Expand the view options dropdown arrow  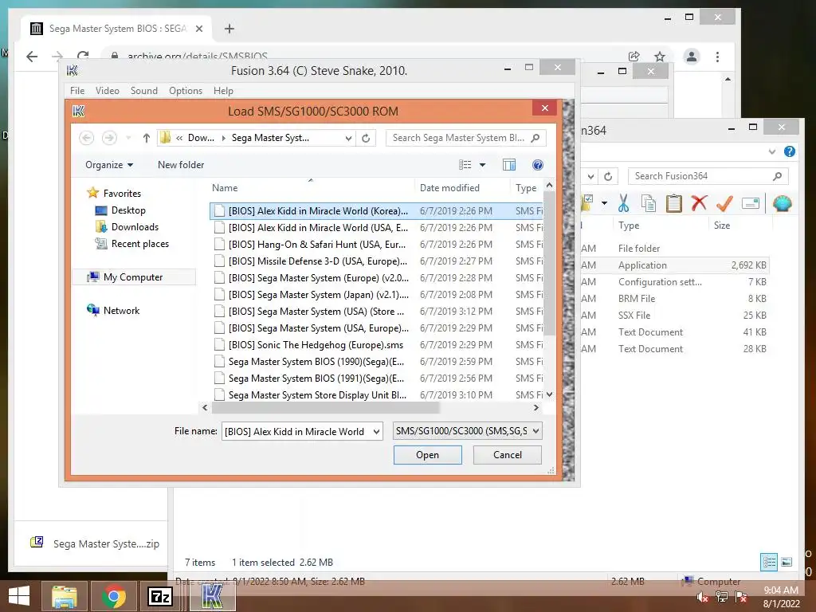tap(482, 165)
